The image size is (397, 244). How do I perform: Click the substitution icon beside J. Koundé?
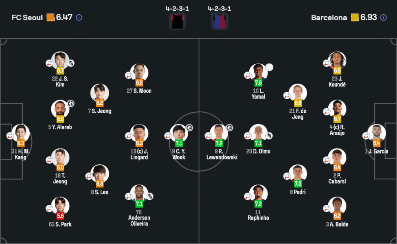coord(327,63)
